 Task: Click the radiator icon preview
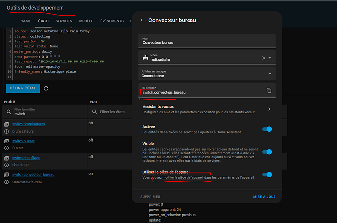(x=146, y=57)
